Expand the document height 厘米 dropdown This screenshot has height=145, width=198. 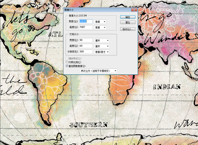(102, 46)
